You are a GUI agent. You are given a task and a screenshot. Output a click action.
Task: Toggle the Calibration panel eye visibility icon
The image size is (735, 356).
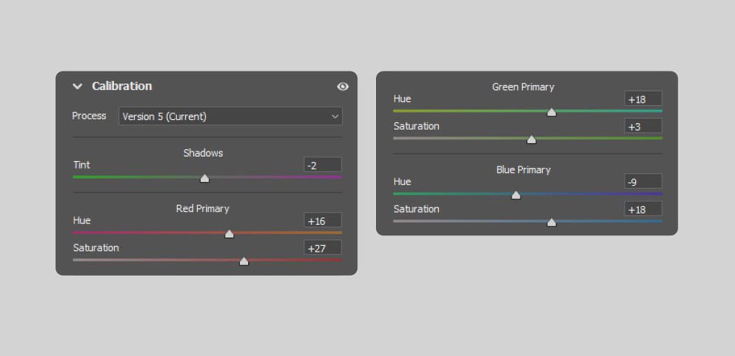click(x=343, y=87)
